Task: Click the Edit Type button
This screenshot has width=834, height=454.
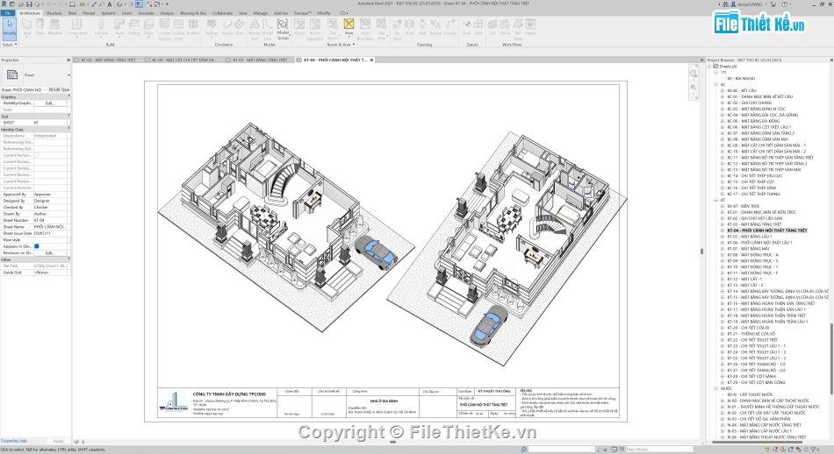Action: click(60, 89)
